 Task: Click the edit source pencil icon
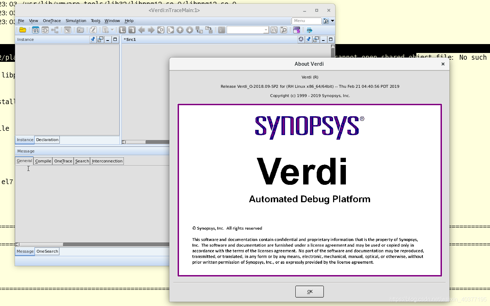pos(93,30)
